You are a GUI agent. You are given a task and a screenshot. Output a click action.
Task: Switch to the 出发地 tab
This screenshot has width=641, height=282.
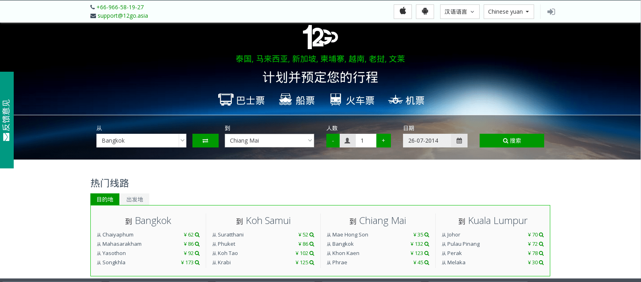(135, 199)
